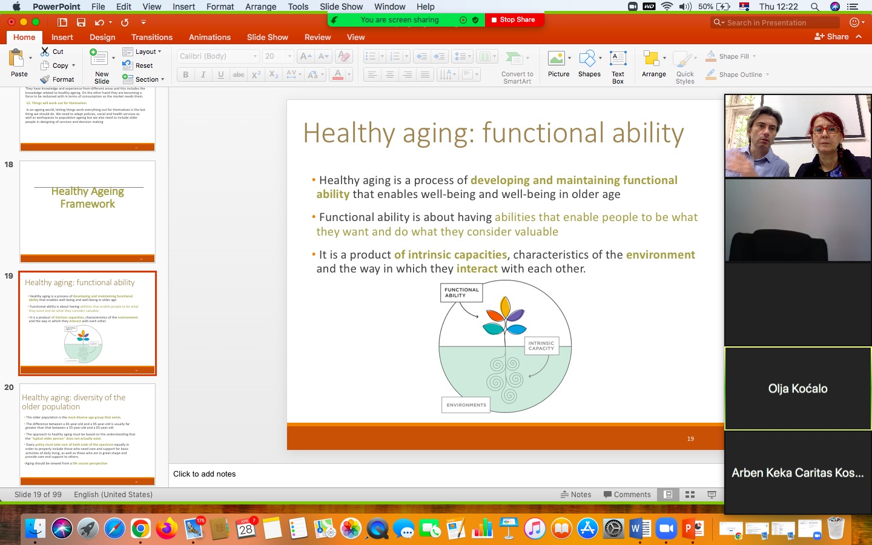Click the Clear Formatting eraser icon
This screenshot has width=872, height=545.
344,56
